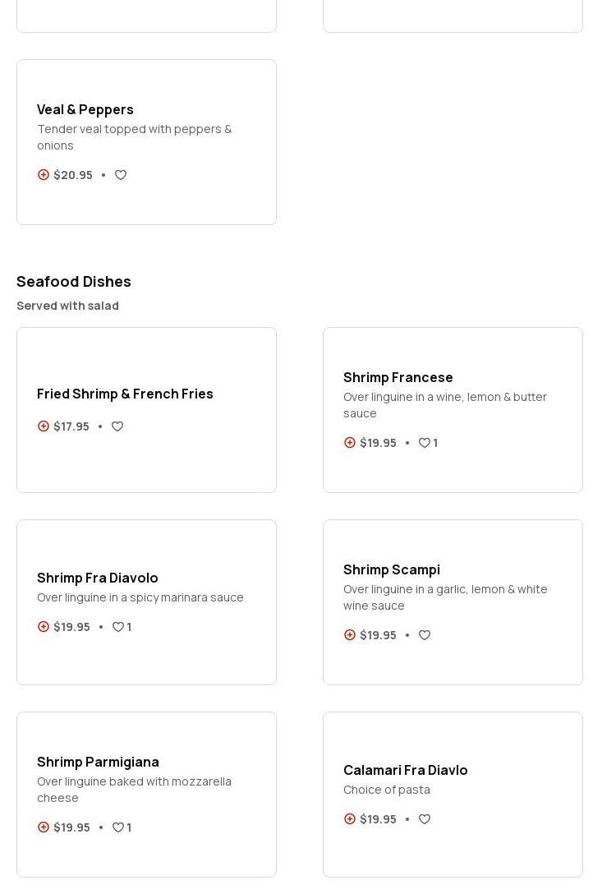Open the Shrimp Francese item title
The height and width of the screenshot is (894, 616).
pos(398,377)
